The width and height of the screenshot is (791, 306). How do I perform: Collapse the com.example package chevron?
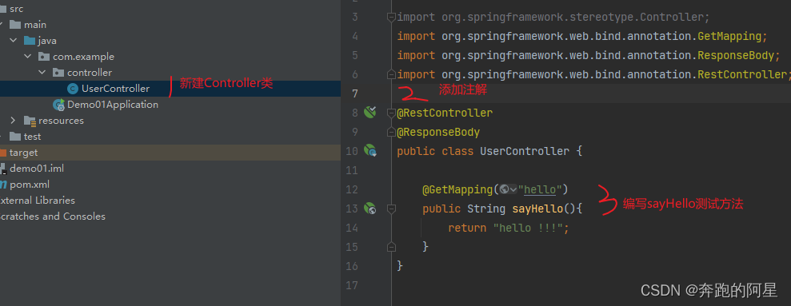tap(28, 57)
